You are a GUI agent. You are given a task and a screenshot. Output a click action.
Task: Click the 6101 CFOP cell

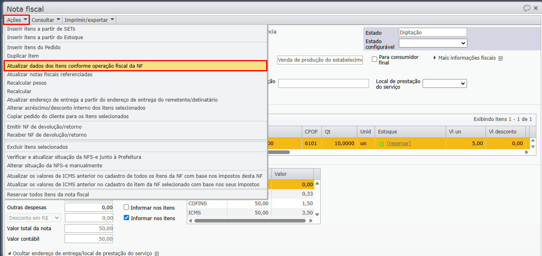(311, 144)
